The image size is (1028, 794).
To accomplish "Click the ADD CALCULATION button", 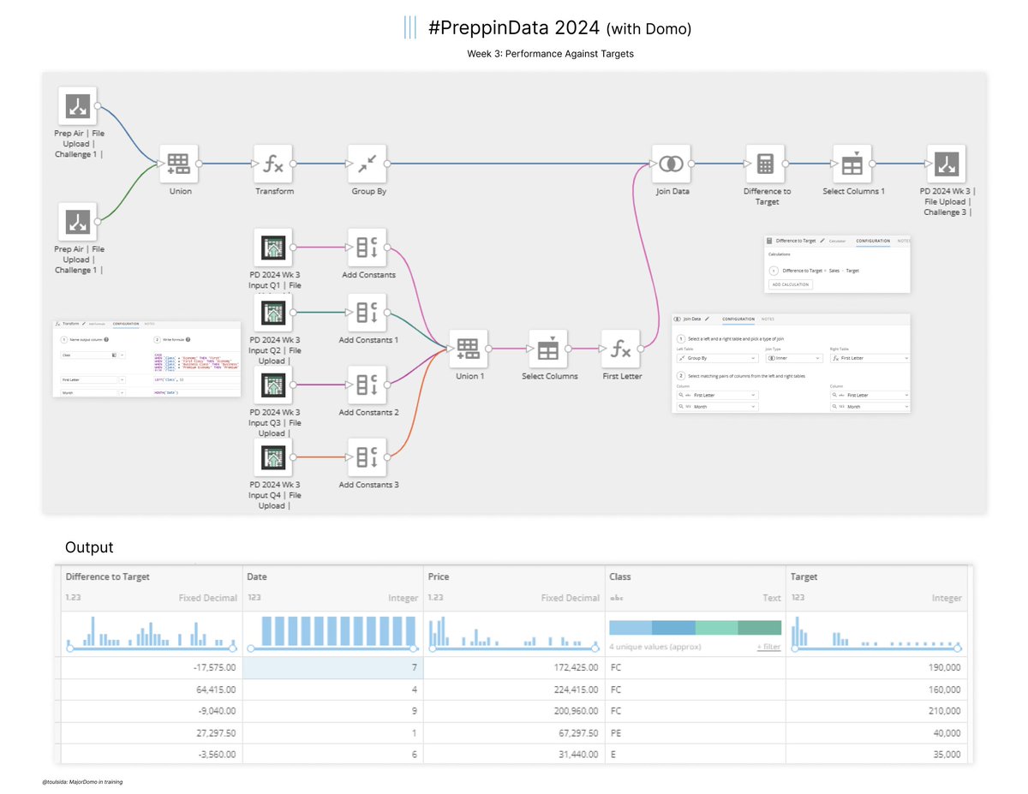I will click(x=791, y=284).
